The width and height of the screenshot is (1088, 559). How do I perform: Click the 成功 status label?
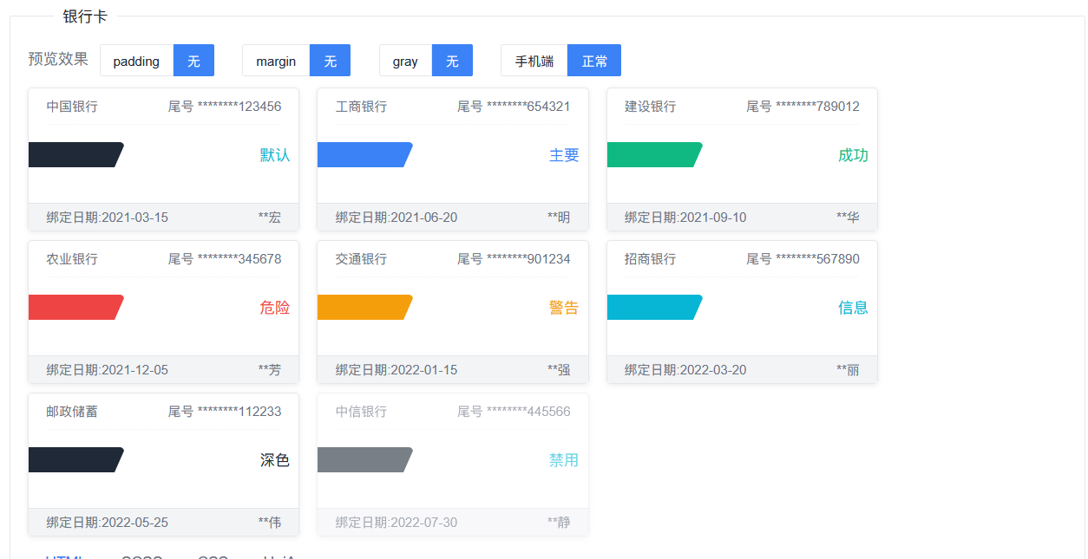click(853, 155)
